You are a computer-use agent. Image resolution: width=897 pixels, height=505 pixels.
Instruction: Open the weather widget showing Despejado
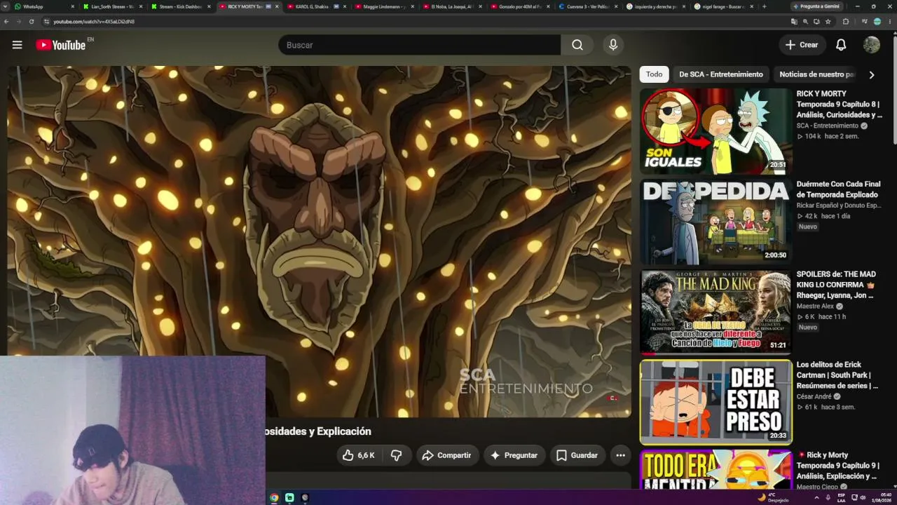click(774, 497)
